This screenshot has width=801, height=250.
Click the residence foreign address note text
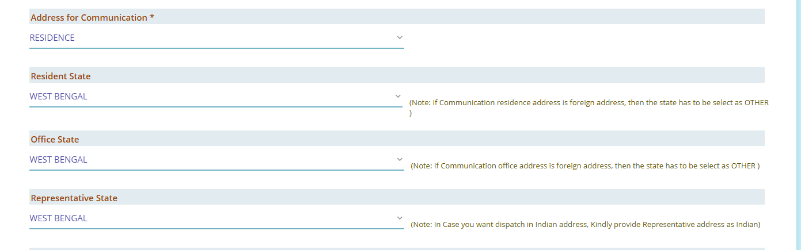tap(589, 103)
